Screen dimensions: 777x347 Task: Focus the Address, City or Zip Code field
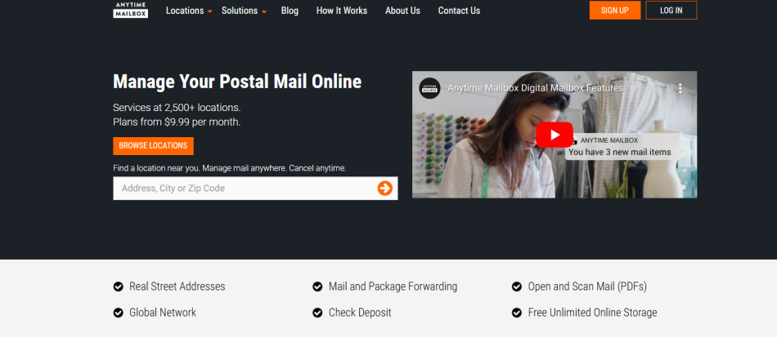point(245,188)
